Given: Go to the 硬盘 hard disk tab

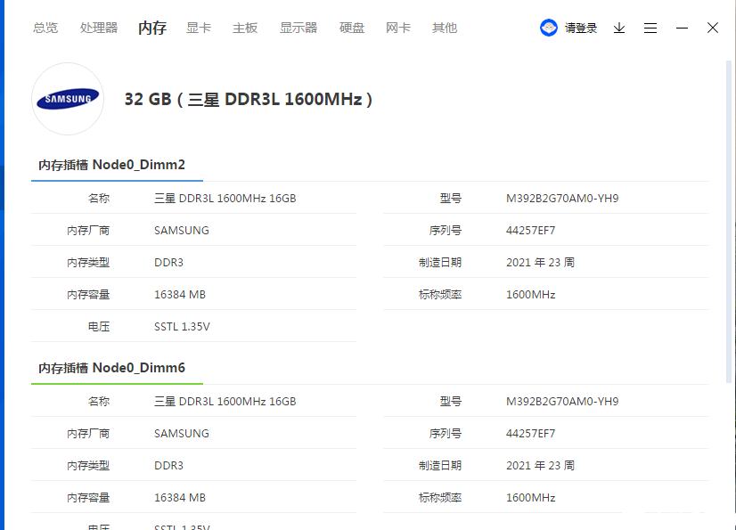Looking at the screenshot, I should (x=352, y=28).
